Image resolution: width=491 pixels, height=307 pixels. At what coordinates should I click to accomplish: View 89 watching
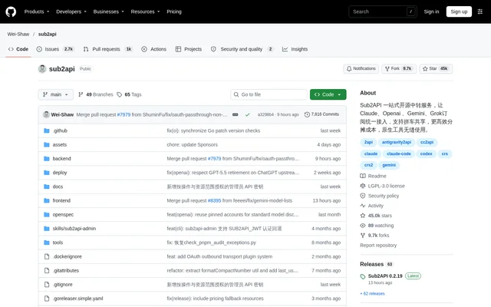coord(377,226)
